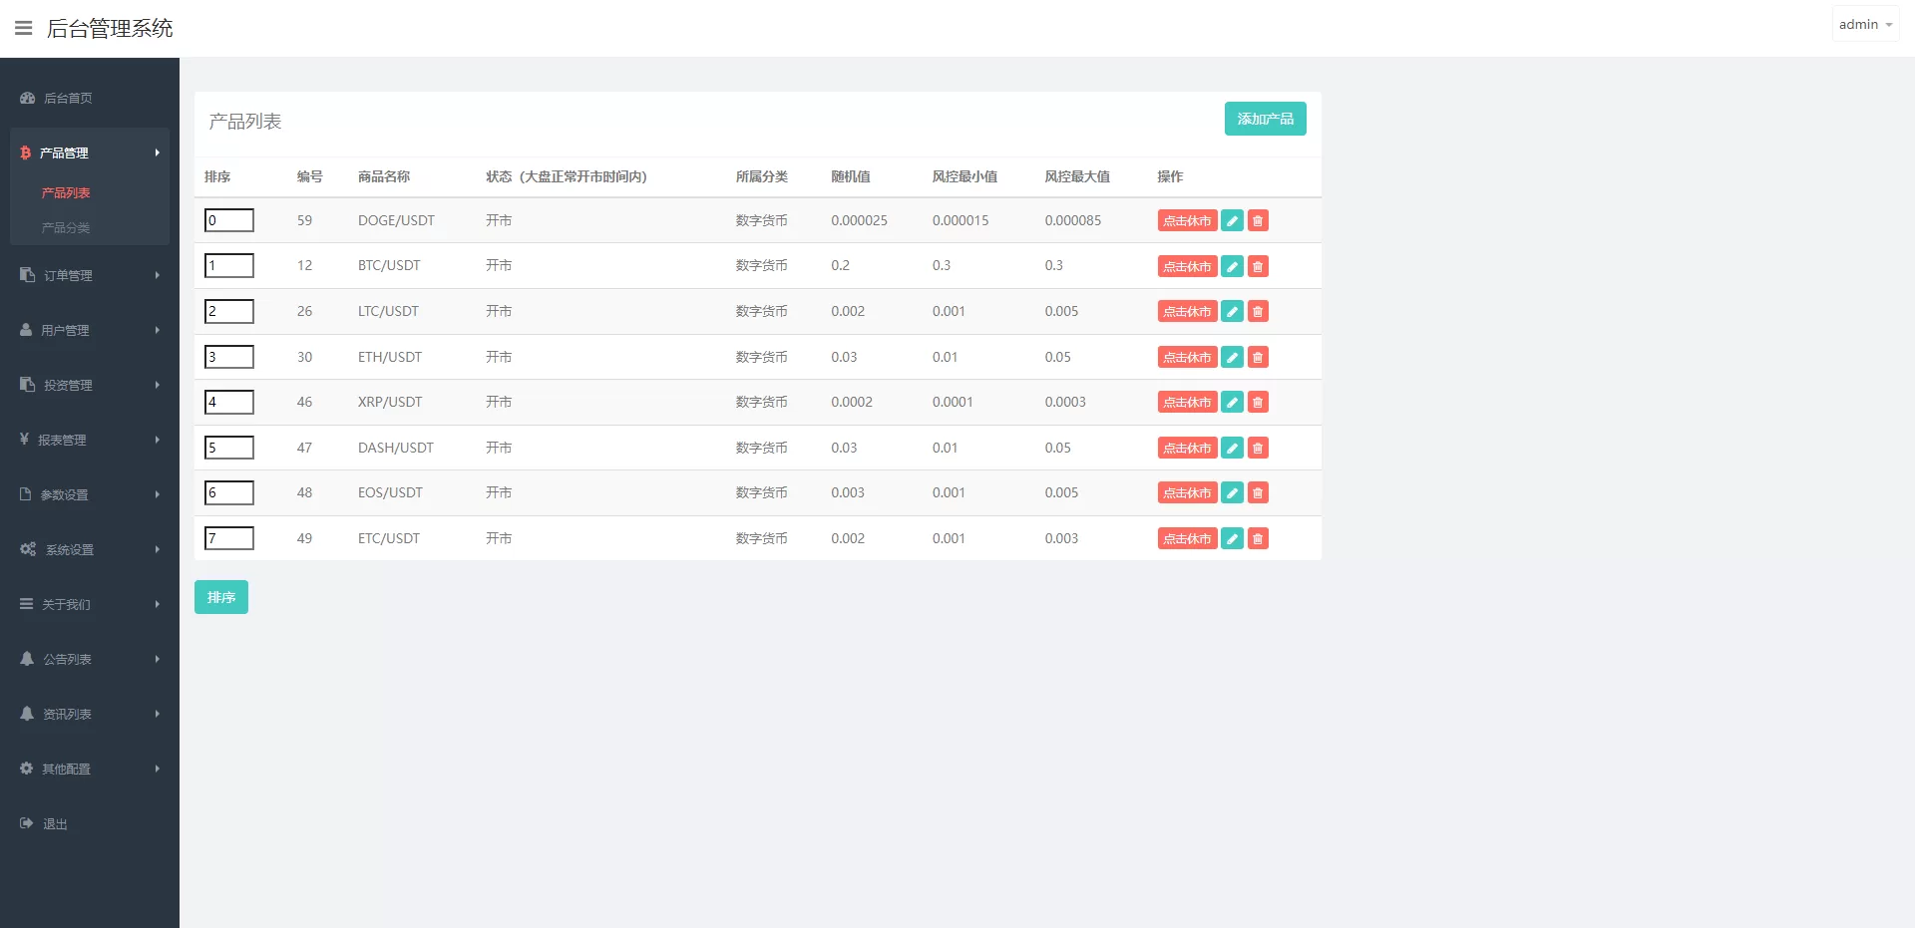Click the edit pencil icon for DOGE/USDT

pyautogui.click(x=1232, y=221)
